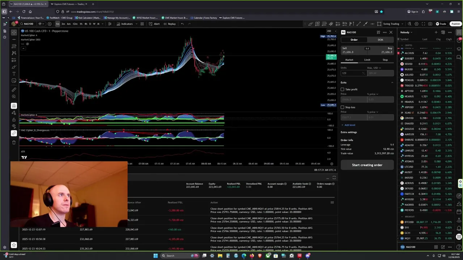This screenshot has height=260, width=463.
Task: Select the Text tool
Action: coord(14,74)
